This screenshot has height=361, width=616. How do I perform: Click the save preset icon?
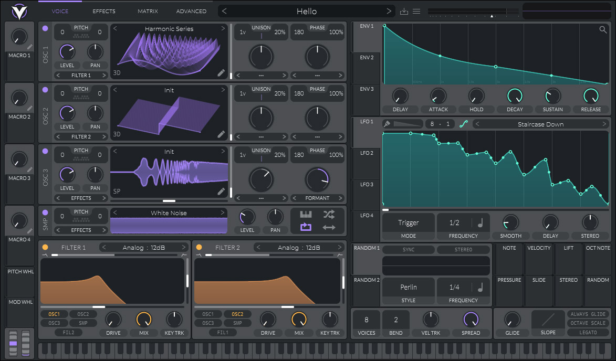[x=404, y=11]
